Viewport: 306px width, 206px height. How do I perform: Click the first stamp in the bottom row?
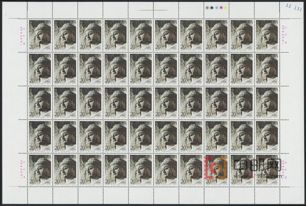click(x=40, y=169)
